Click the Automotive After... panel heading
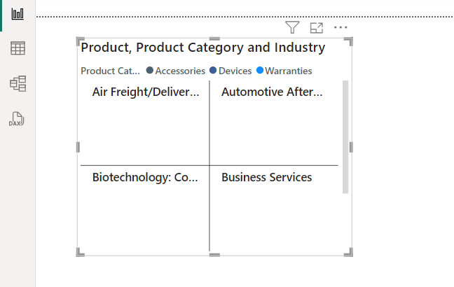This screenshot has height=287, width=454. (272, 92)
